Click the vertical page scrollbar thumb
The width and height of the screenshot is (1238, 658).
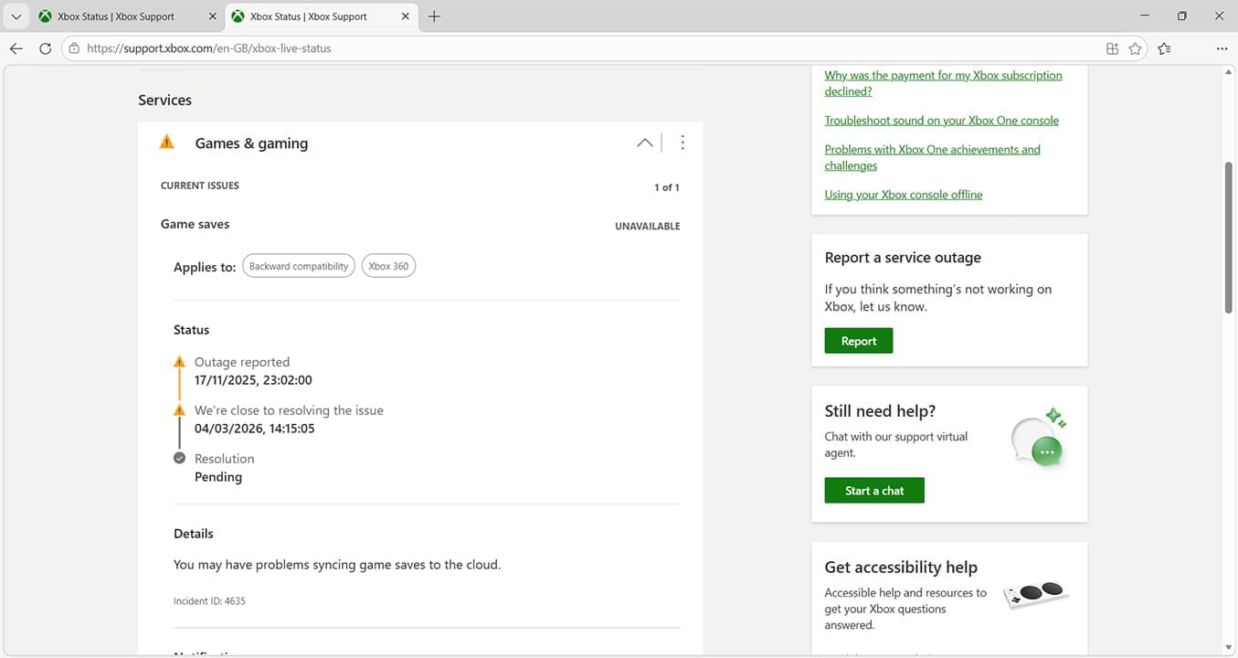[x=1230, y=238]
